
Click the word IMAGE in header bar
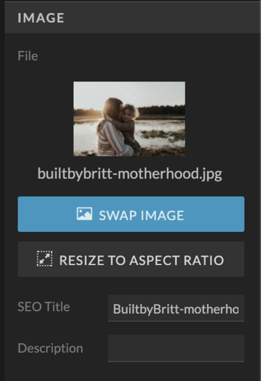tap(41, 18)
